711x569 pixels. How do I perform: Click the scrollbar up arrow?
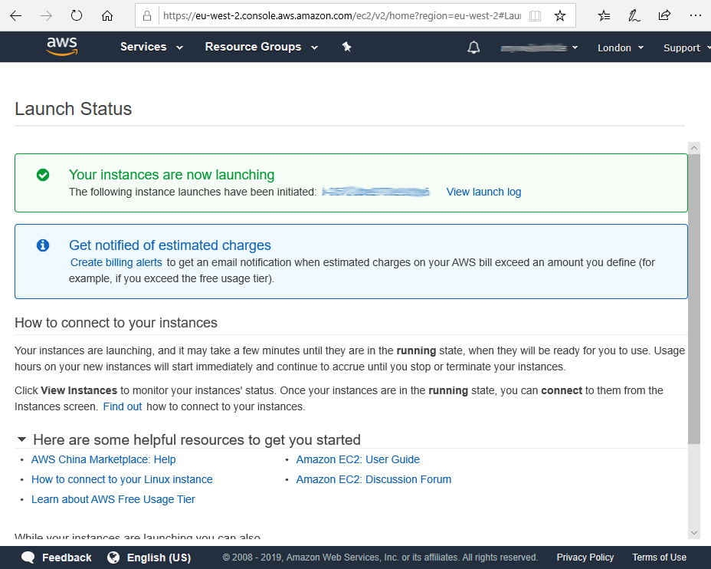coord(694,147)
